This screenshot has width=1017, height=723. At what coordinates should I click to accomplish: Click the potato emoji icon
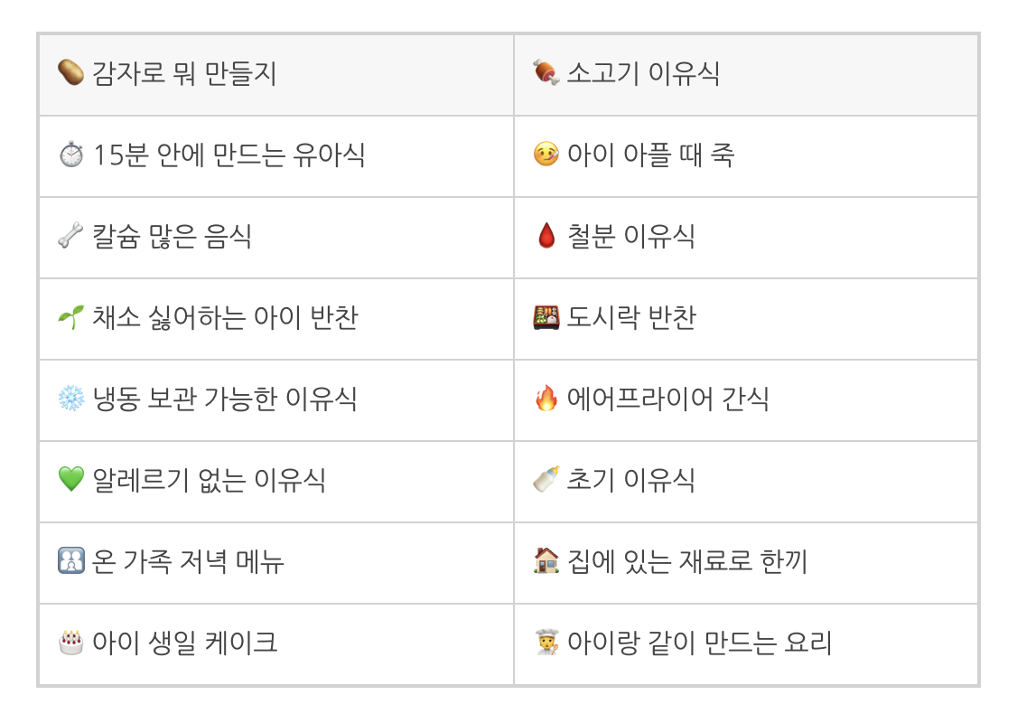click(70, 72)
